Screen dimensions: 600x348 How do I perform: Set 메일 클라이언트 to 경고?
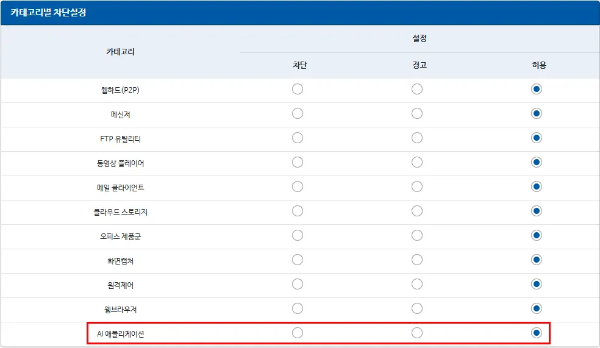tap(417, 186)
